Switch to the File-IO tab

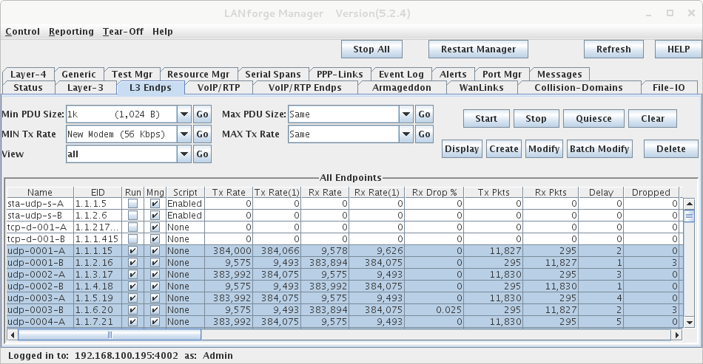click(x=669, y=88)
